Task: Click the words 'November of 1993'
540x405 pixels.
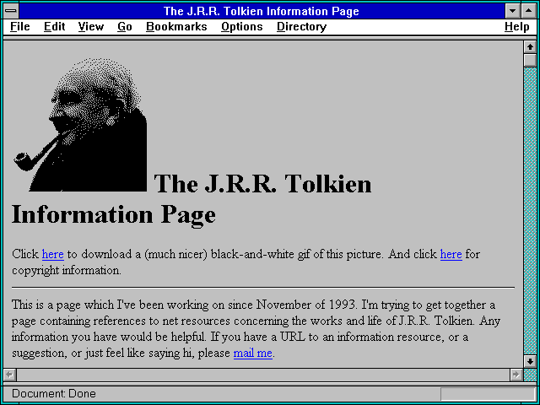Action: [x=305, y=305]
